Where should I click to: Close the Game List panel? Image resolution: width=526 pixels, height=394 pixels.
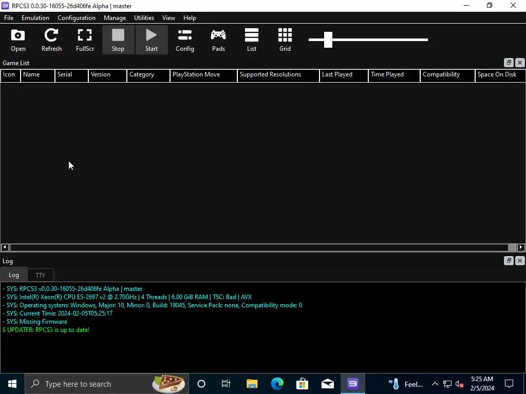520,63
